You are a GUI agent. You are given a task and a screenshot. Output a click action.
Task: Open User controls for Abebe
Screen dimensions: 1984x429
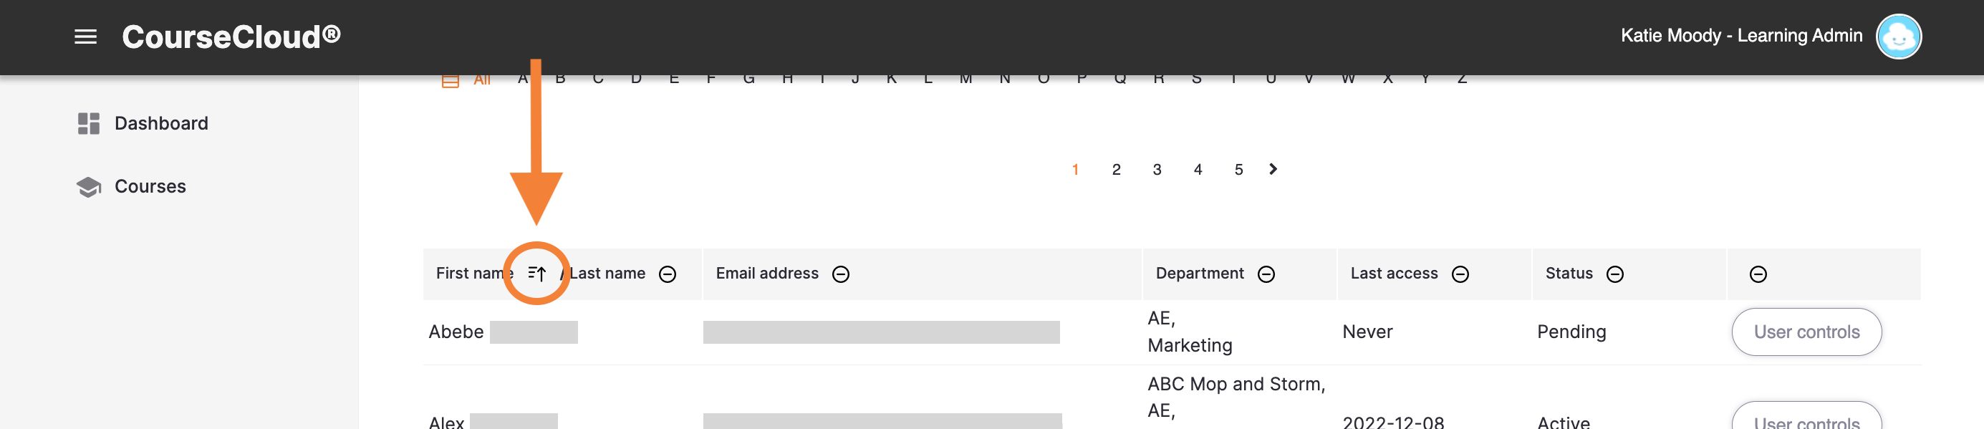[x=1806, y=332]
